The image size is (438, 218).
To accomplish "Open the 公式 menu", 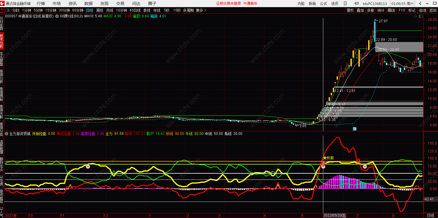I will tap(324, 4).
